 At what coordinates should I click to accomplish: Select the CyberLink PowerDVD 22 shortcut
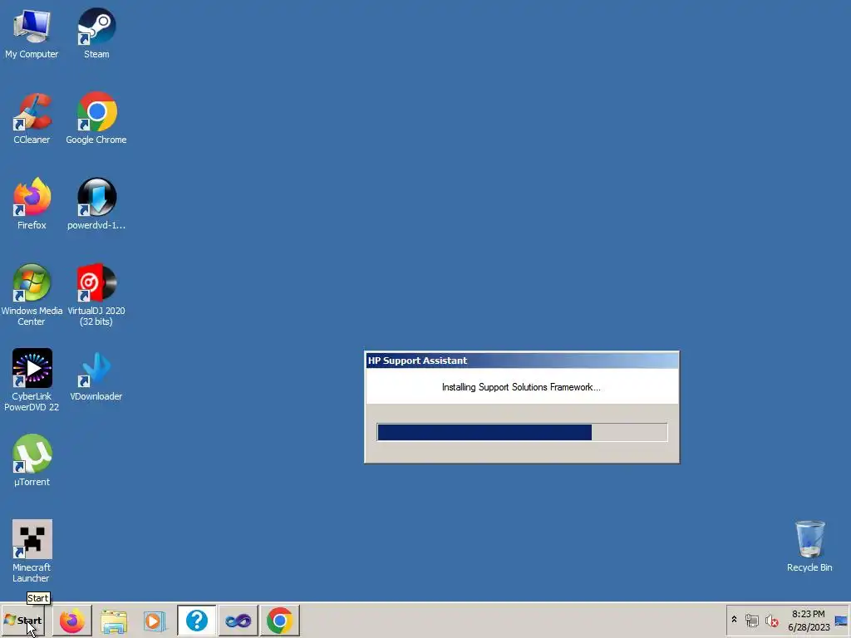(x=32, y=380)
